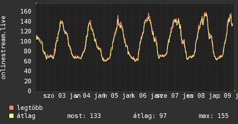Viewport: 238px width, 124px height.
Task: Click the green arrow atop the y-axis
Action: point(36,3)
